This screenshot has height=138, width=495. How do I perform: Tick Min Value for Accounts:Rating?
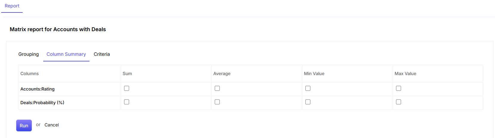308,88
